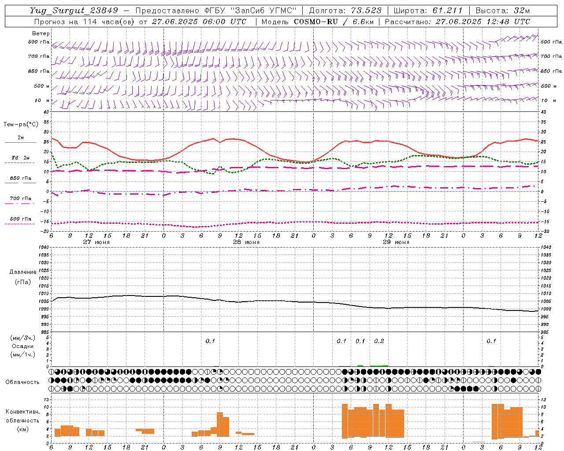Click the 500 м wind level label on left axis
This screenshot has width=564, height=451.
(42, 86)
